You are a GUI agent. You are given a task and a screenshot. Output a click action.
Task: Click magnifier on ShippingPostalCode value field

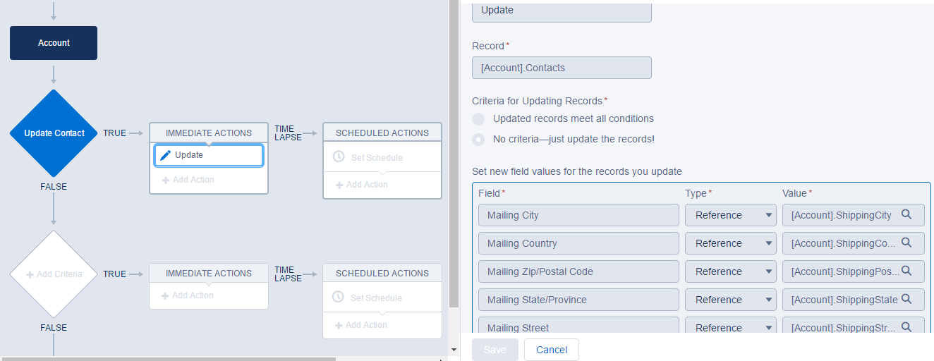pos(906,271)
